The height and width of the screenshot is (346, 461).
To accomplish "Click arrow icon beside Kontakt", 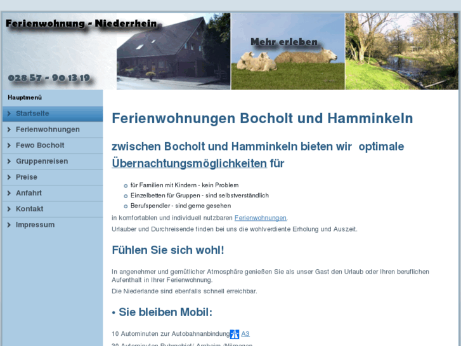I will point(9,209).
